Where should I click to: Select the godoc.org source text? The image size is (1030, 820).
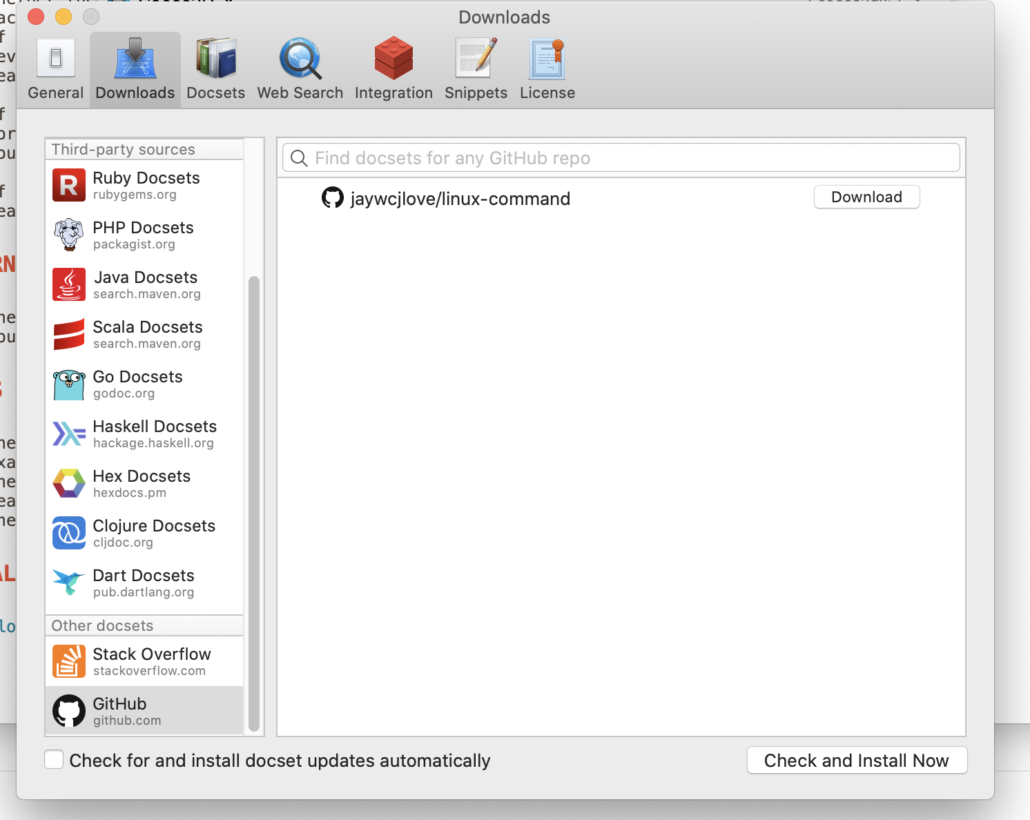(124, 393)
